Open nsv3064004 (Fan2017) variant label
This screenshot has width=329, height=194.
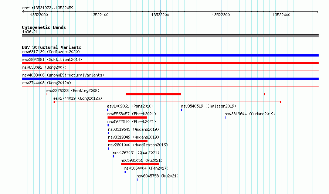(x=146, y=168)
